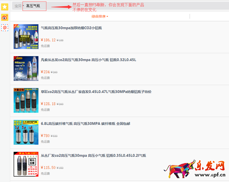The image size is (229, 182).
Task: Open the 凡索从丛发co2高压气瓶30mpa title link
Action: [x=88, y=60]
